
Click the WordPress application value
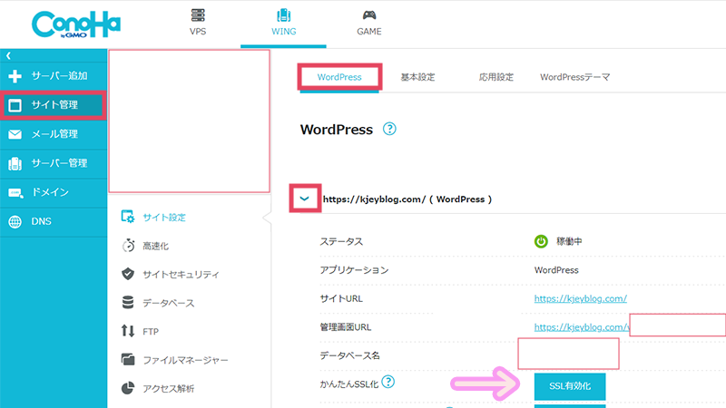pos(556,270)
